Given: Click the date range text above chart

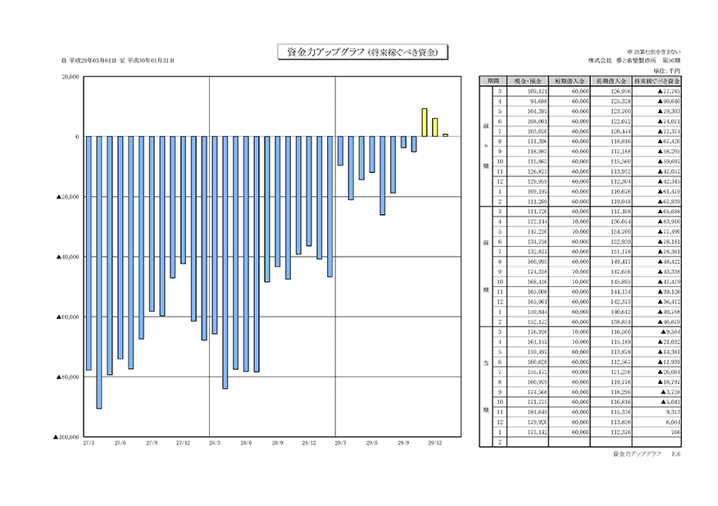Looking at the screenshot, I should click(x=118, y=62).
